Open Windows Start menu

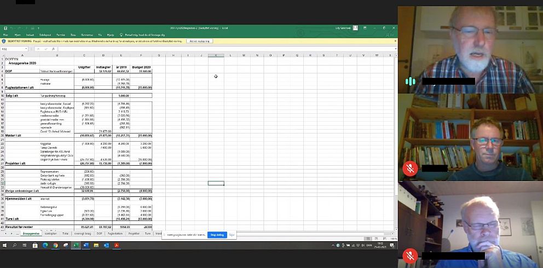click(5, 246)
